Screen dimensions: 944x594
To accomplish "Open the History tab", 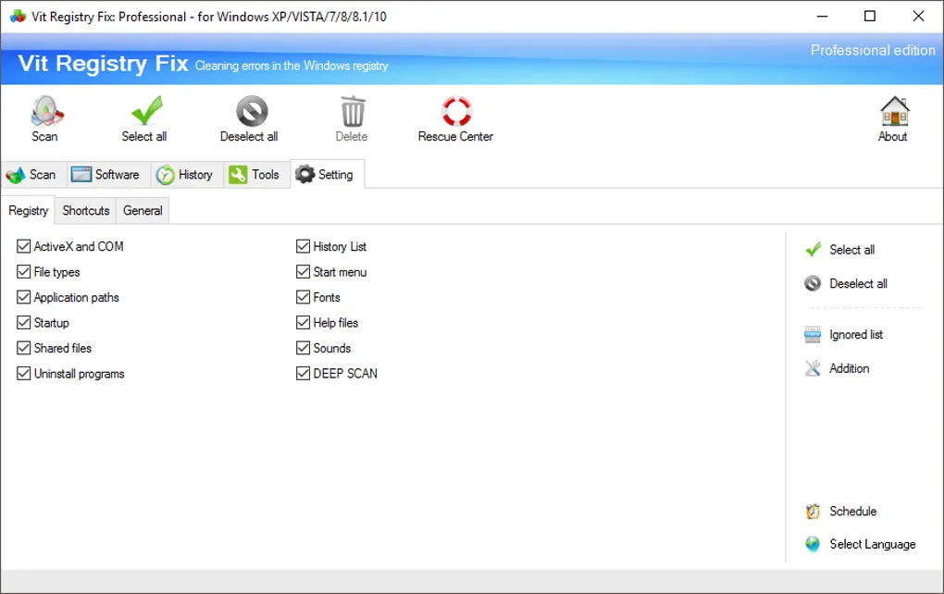I will [x=186, y=174].
